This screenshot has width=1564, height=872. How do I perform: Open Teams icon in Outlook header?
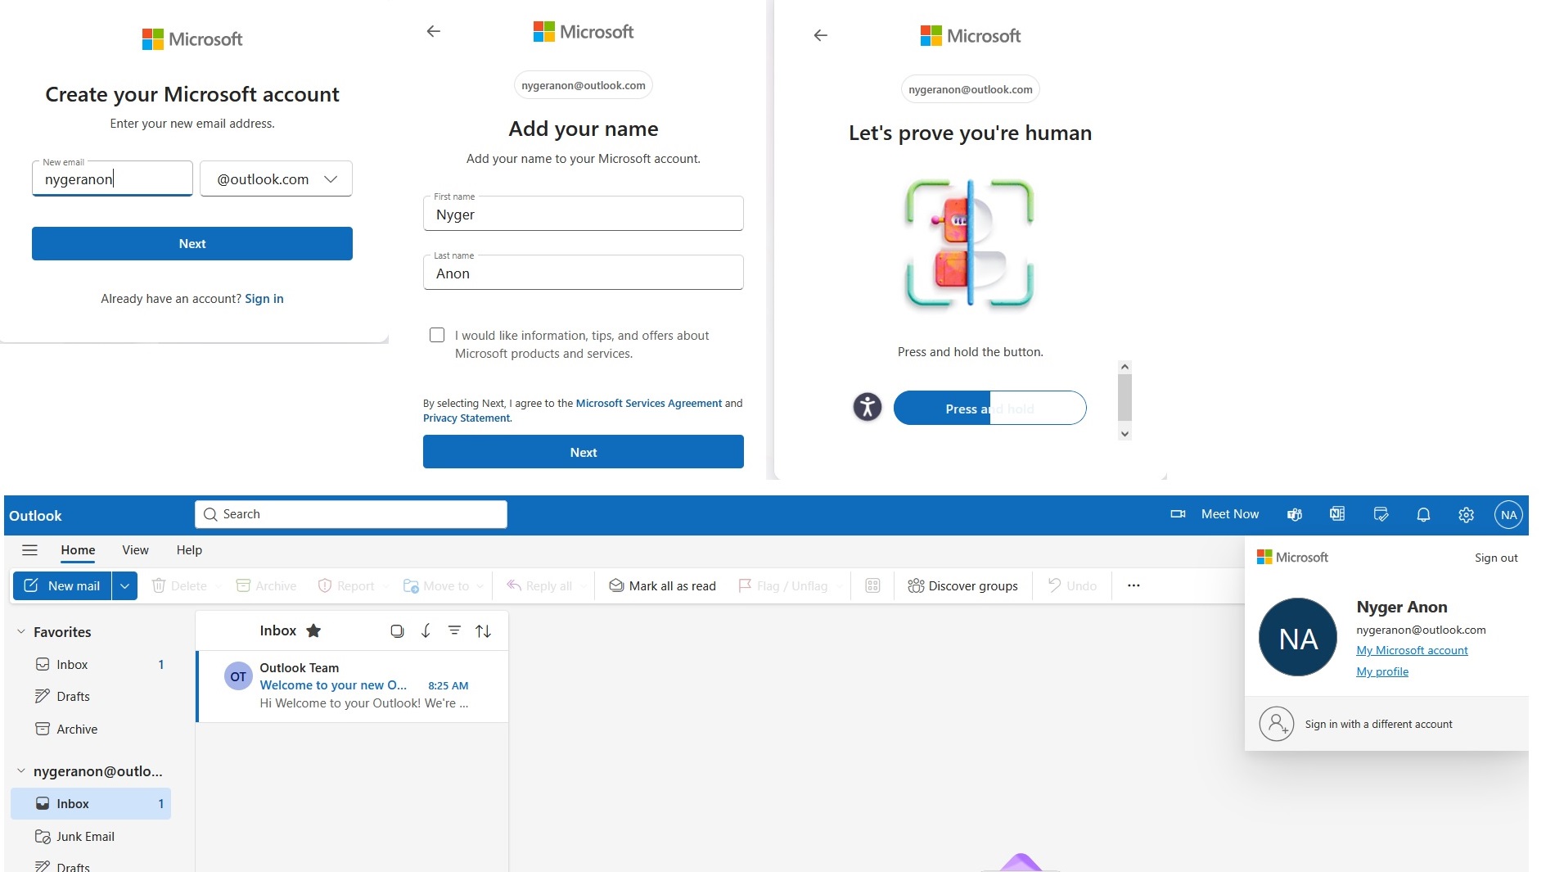tap(1294, 514)
